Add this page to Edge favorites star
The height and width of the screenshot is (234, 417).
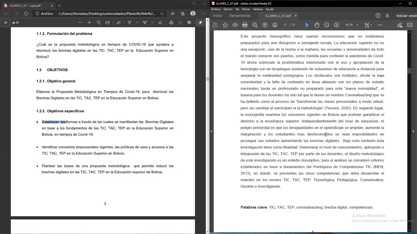point(162,14)
